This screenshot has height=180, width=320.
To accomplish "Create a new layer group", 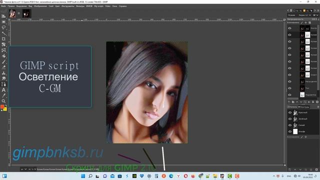I will coord(293,102).
